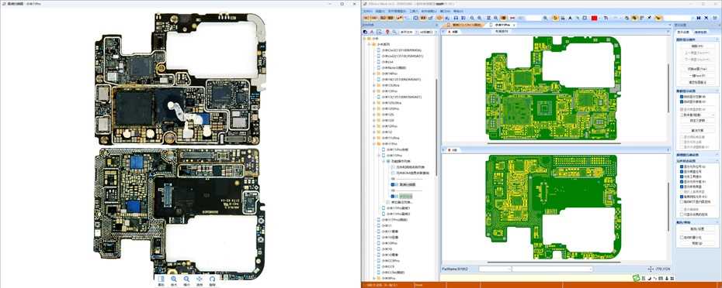The height and width of the screenshot is (288, 722).
Task: Open the last 帮助 menu in menu bar
Action: click(x=458, y=10)
